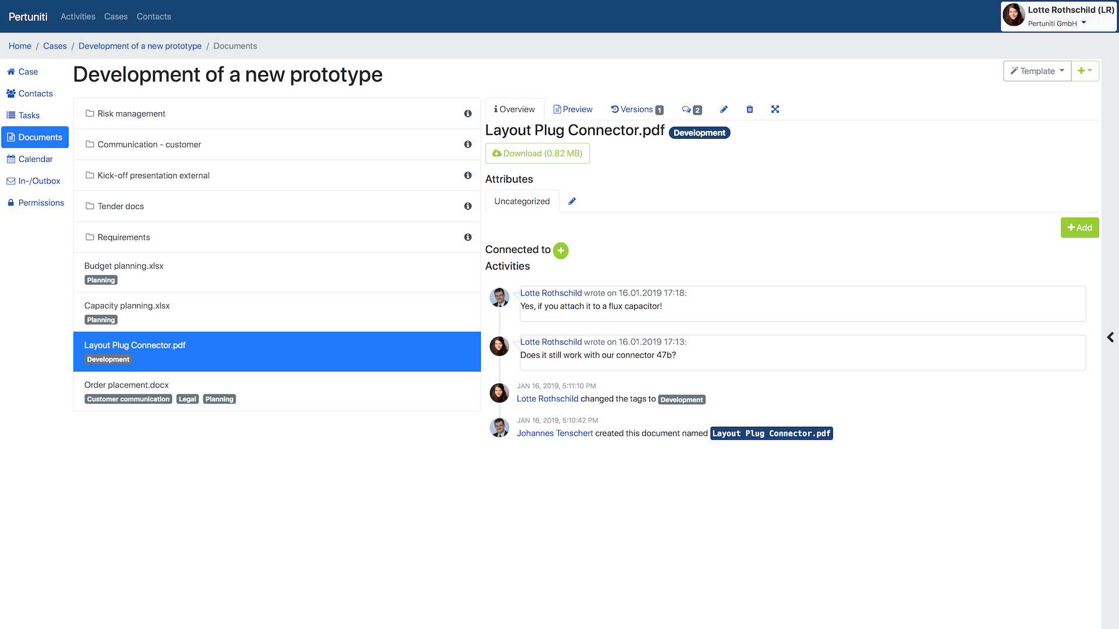The width and height of the screenshot is (1119, 629).
Task: Click the fullscreen expand icon
Action: click(775, 109)
